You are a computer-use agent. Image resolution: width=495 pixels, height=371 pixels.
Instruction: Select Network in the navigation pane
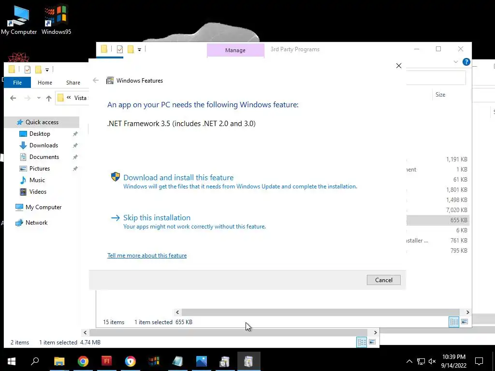click(x=36, y=223)
